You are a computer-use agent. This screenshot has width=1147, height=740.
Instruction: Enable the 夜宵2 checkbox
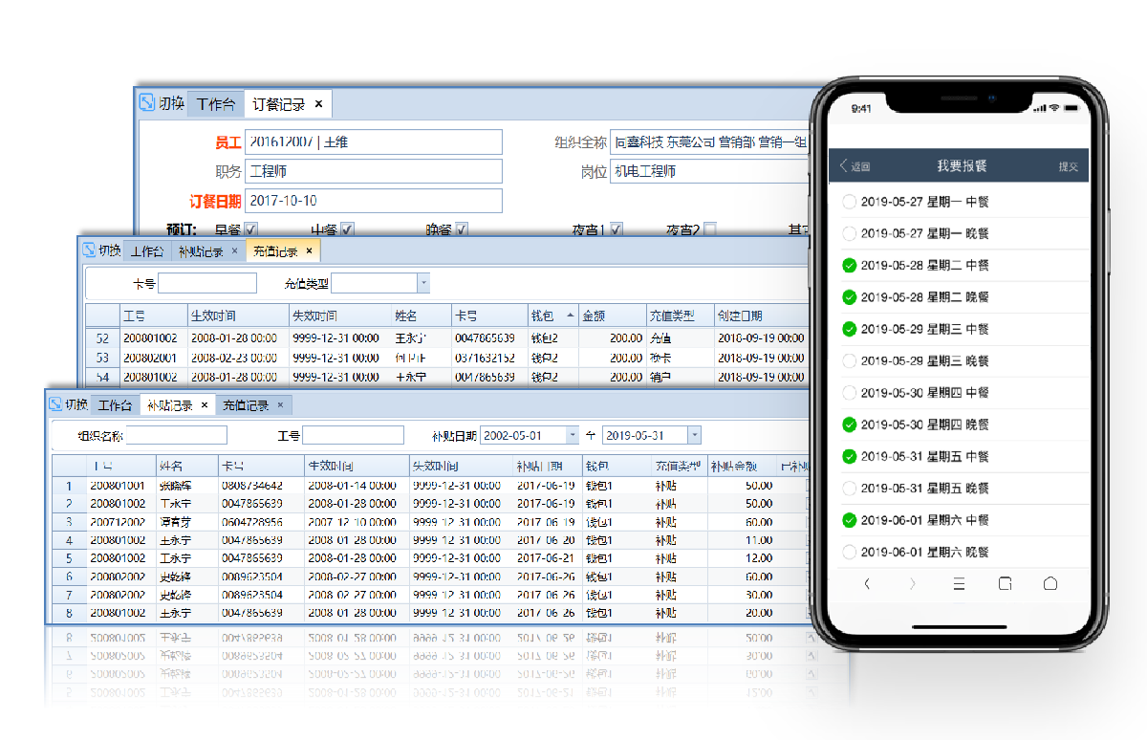tap(709, 229)
